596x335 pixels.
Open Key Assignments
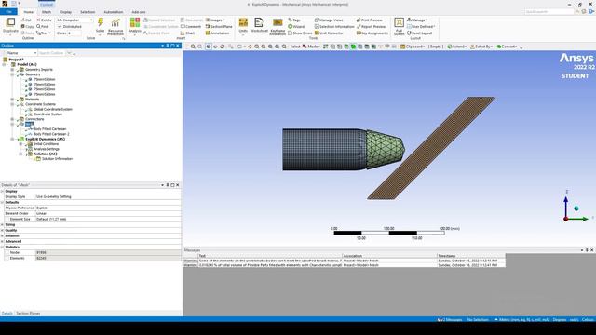372,33
